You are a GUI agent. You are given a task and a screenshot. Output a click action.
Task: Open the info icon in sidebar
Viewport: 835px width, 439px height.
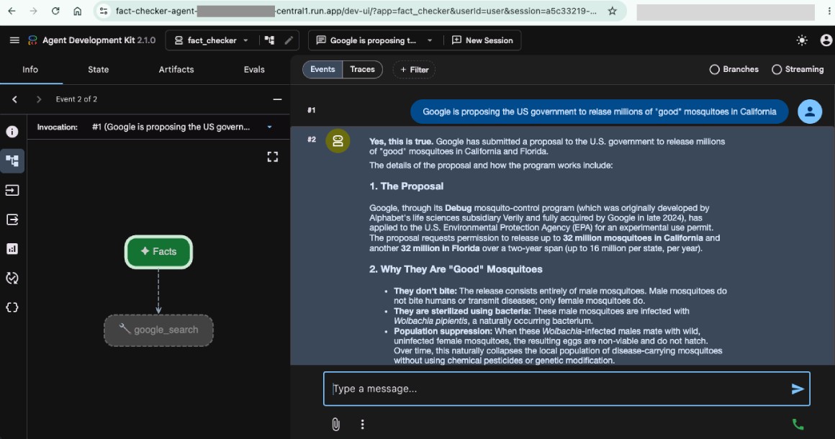(x=12, y=132)
